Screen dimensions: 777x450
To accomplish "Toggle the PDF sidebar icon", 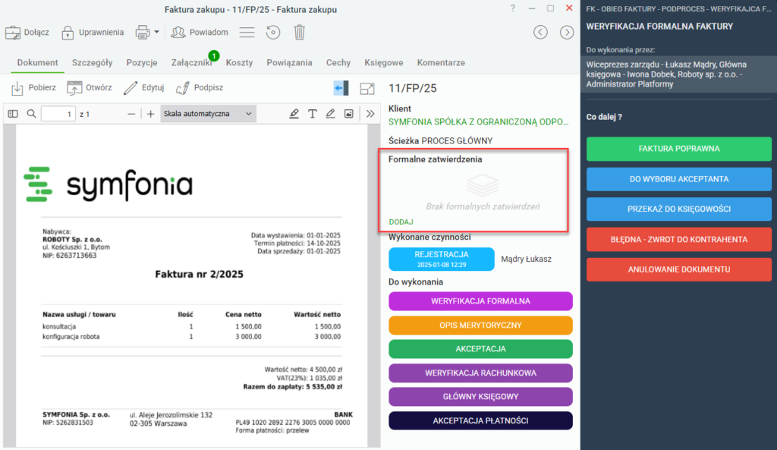I will 13,114.
